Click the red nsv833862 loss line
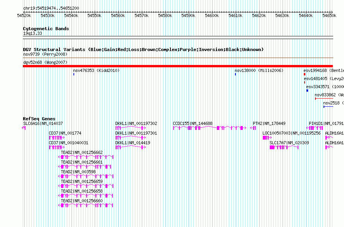 (324, 99)
